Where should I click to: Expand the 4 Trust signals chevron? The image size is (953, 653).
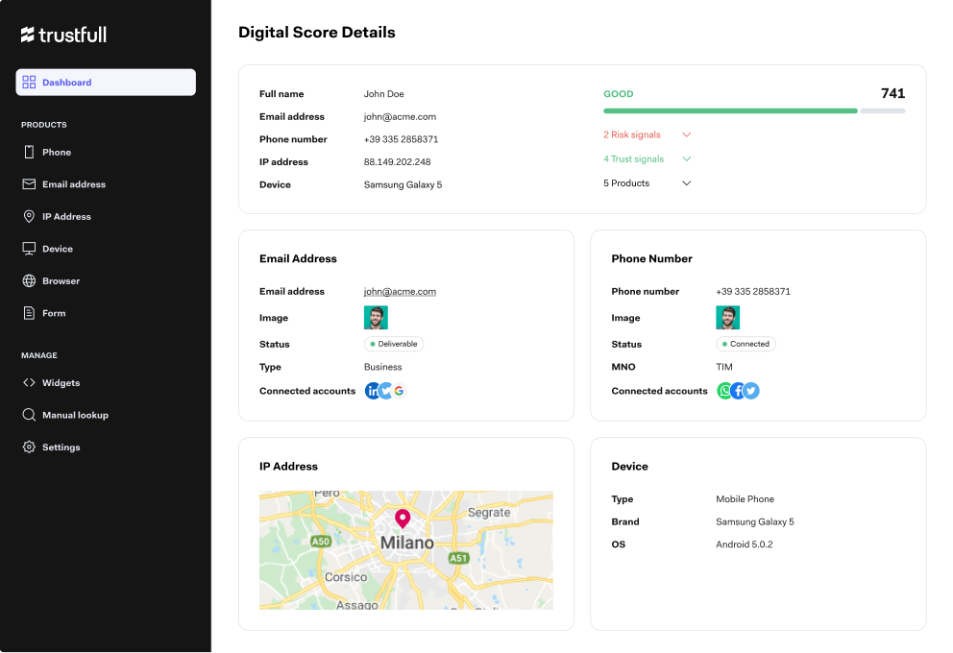(x=686, y=159)
